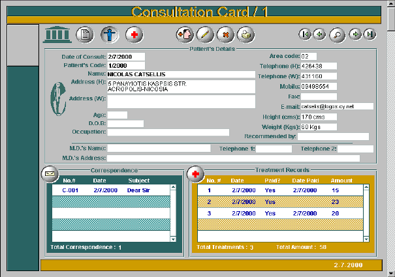Click the blue person figure icon
The height and width of the screenshot is (277, 395).
tap(110, 35)
